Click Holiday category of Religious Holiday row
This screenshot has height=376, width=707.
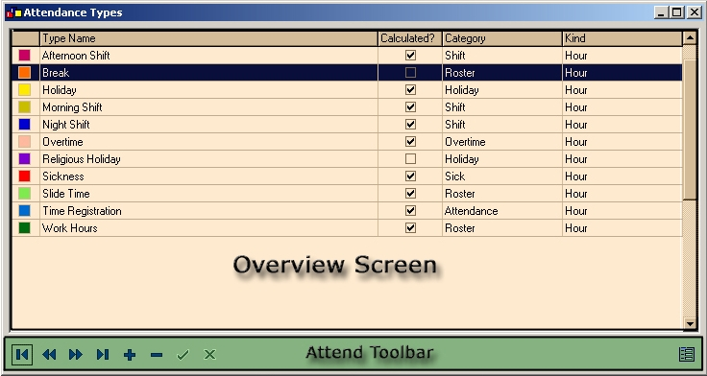pyautogui.click(x=502, y=159)
